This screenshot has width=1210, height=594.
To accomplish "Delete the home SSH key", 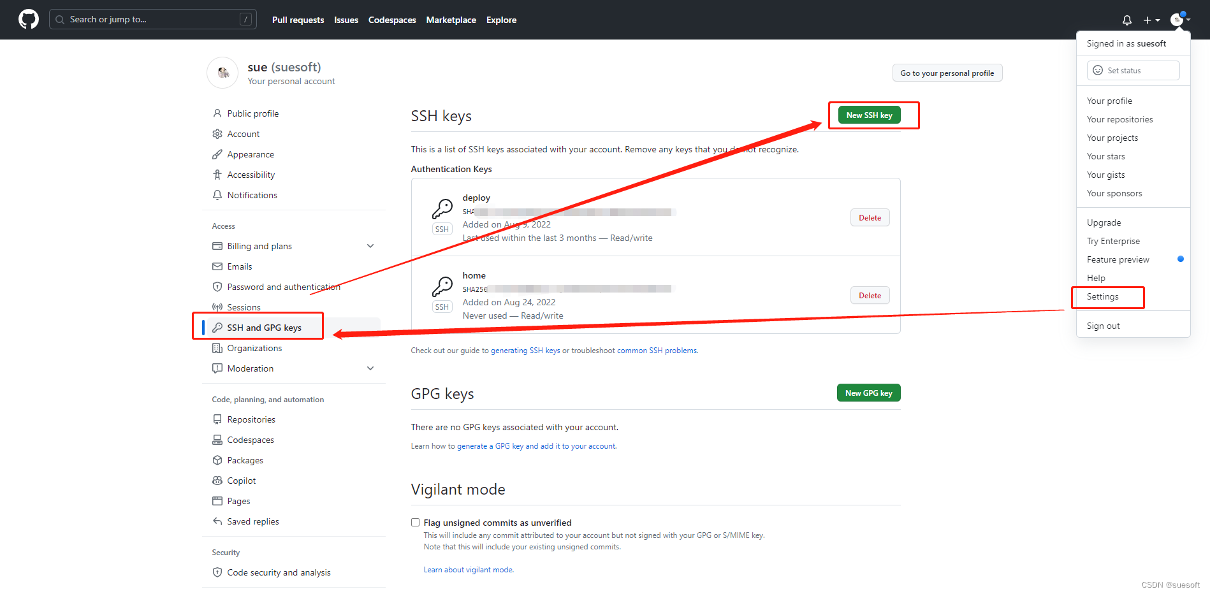I will pos(870,295).
